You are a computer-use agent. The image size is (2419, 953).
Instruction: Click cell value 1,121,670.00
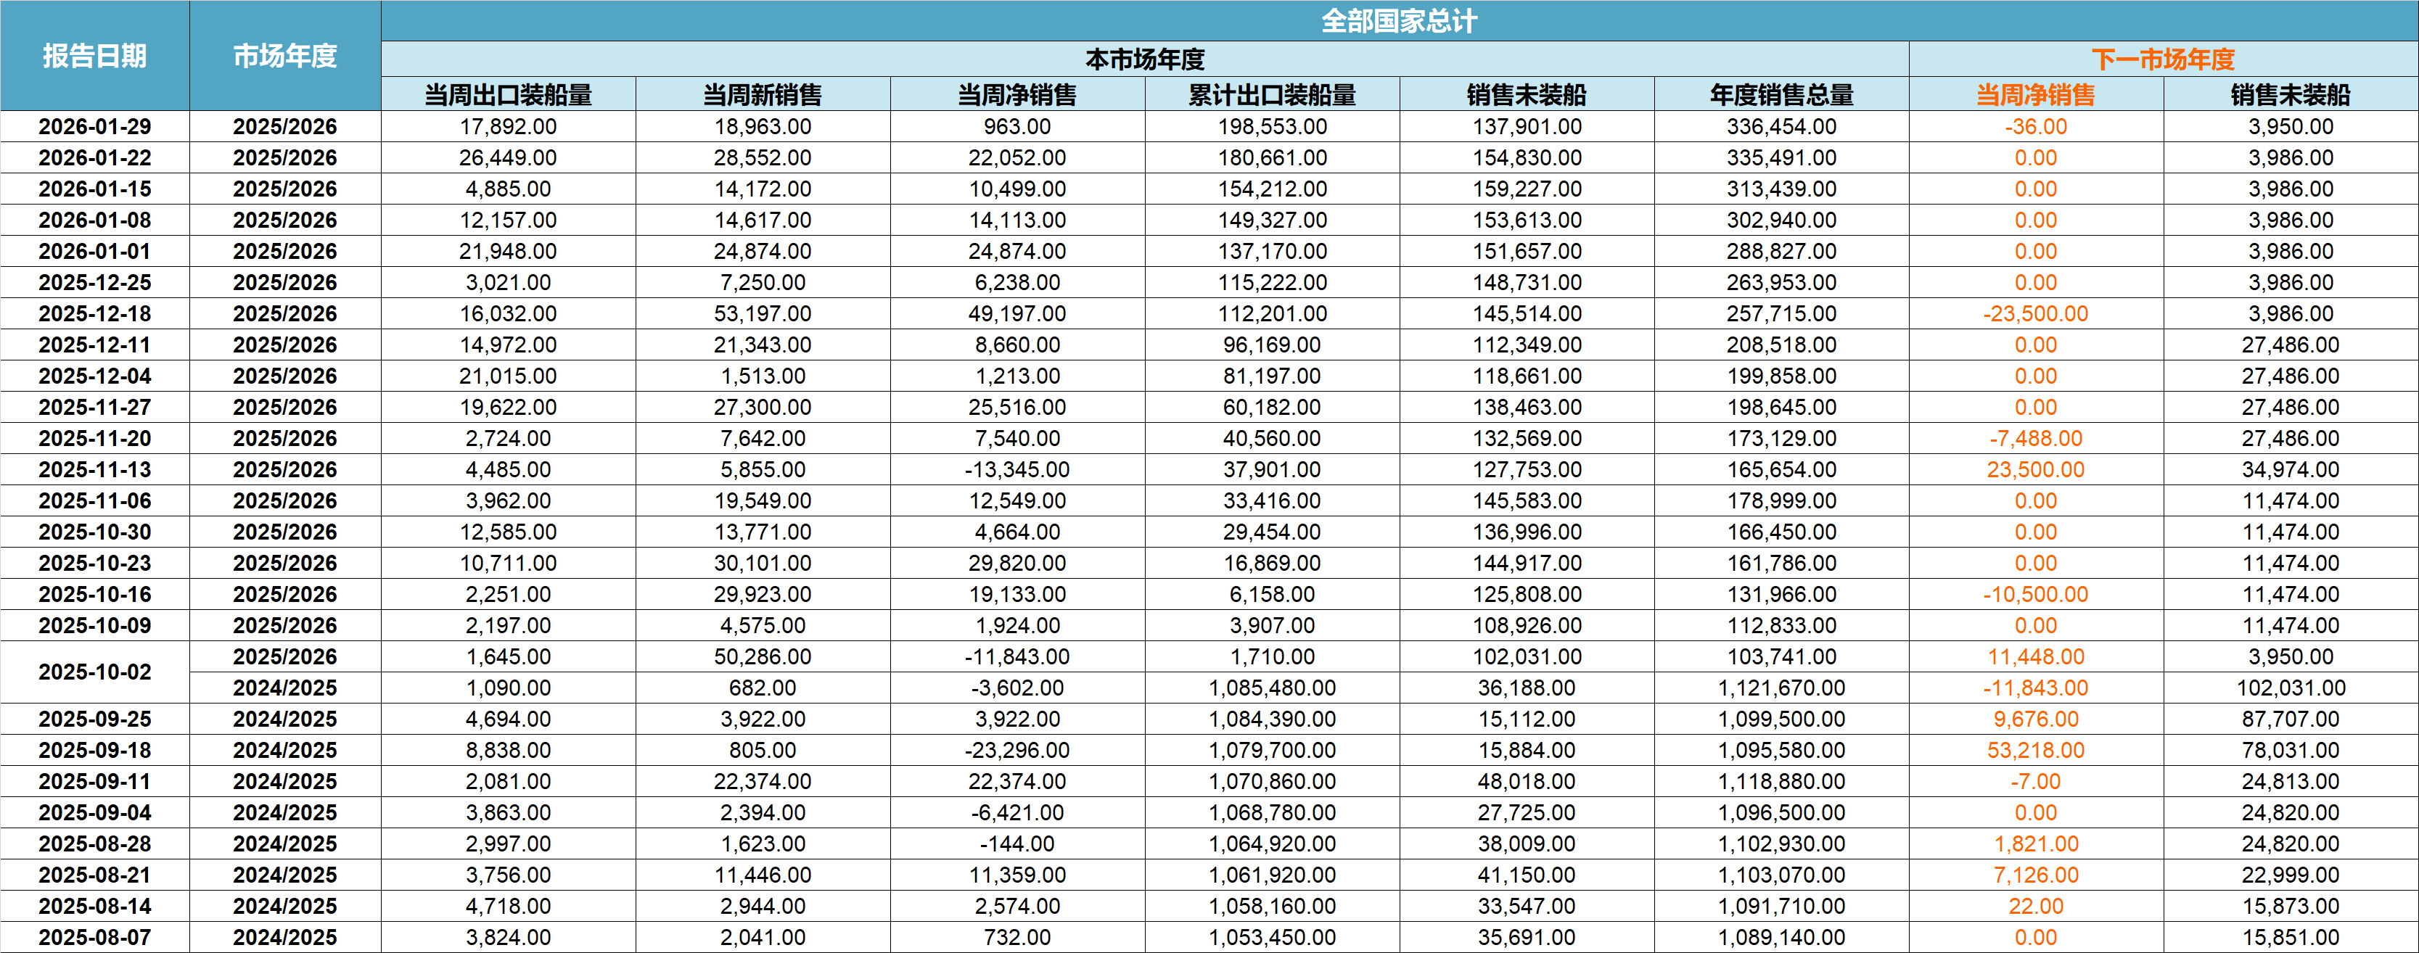tap(1781, 688)
